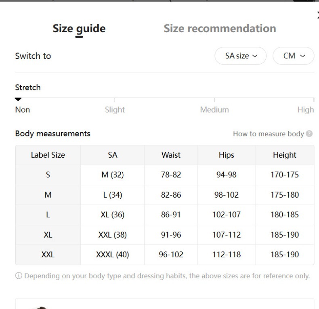Click the Hips column header
The image size is (319, 309).
(226, 155)
